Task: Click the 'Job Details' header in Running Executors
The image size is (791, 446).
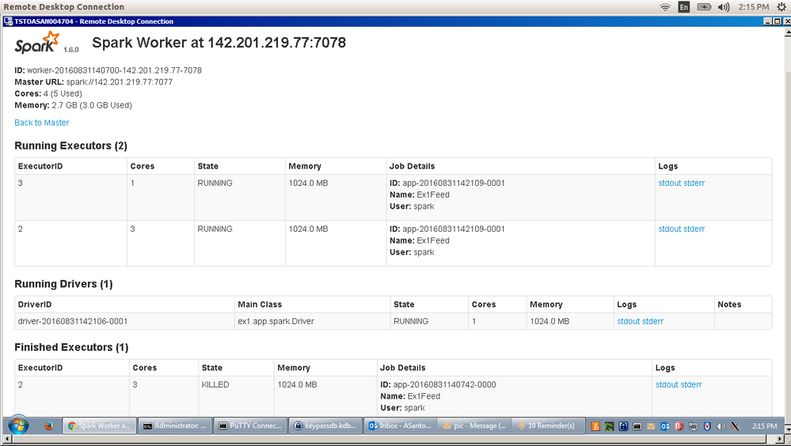Action: coord(413,166)
